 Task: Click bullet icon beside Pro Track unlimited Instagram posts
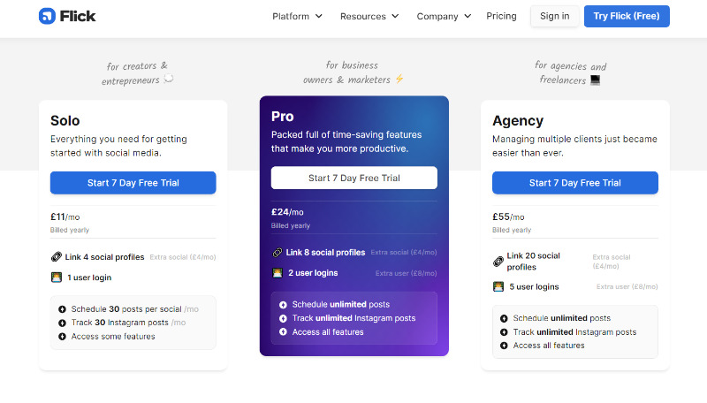(283, 318)
